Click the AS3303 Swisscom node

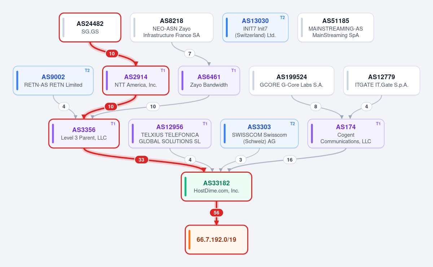pos(259,133)
